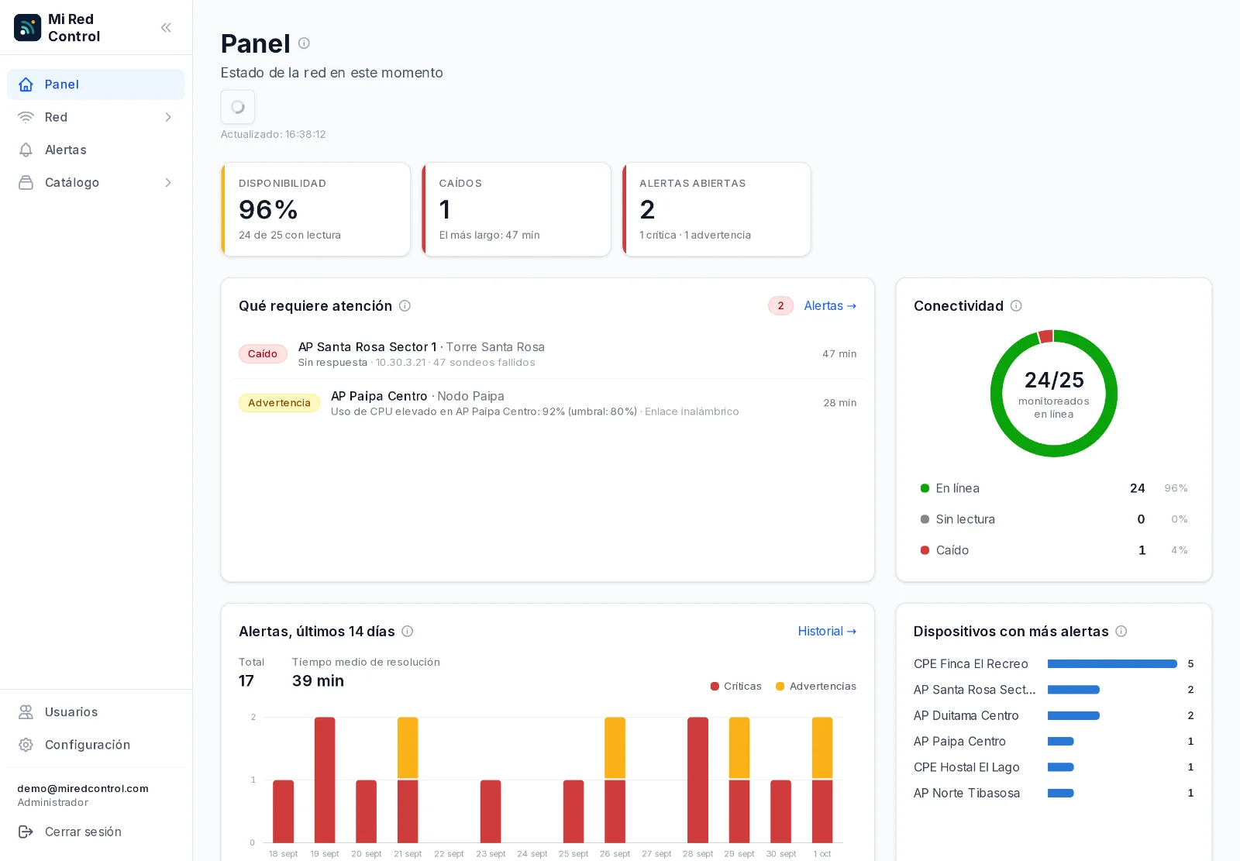Collapse the sidebar with double-chevron icon
Screen dimensions: 1240x861
click(166, 27)
